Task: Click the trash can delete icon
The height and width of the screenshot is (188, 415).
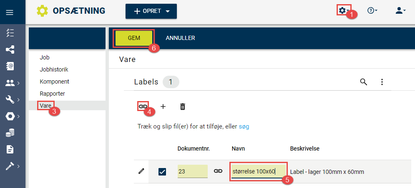Action: 182,106
